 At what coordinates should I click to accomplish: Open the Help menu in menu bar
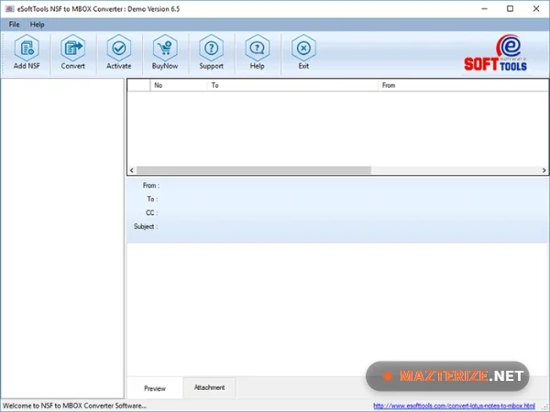[37, 24]
